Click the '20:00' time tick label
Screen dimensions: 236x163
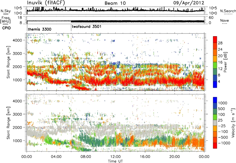(174, 157)
